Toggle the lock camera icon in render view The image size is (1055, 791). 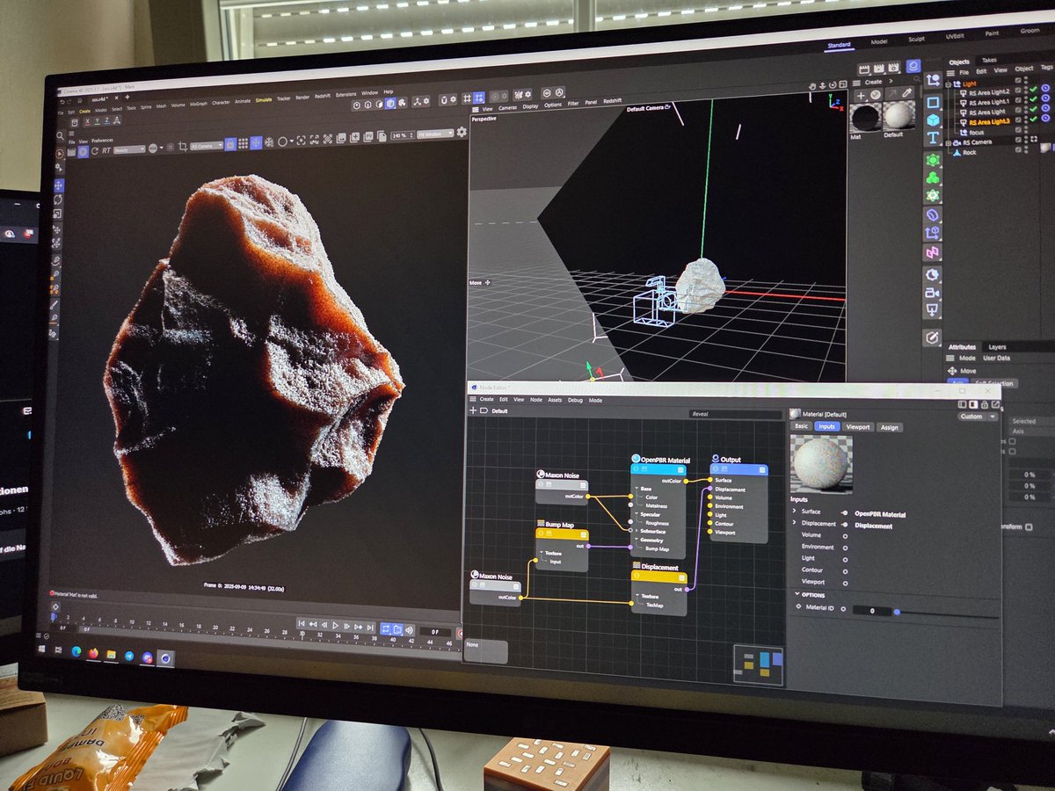(230, 144)
